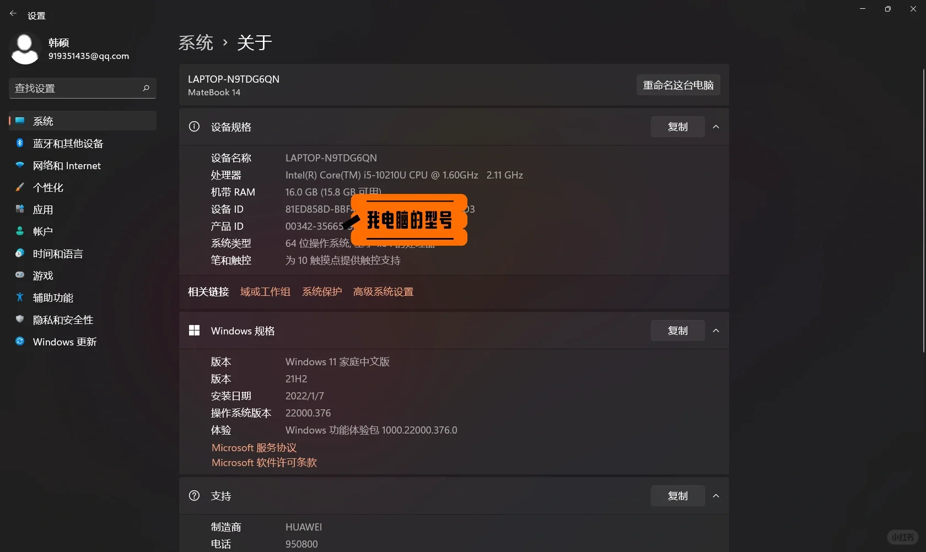Image resolution: width=926 pixels, height=552 pixels.
Task: Open Personalization via the brush icon
Action: click(20, 187)
